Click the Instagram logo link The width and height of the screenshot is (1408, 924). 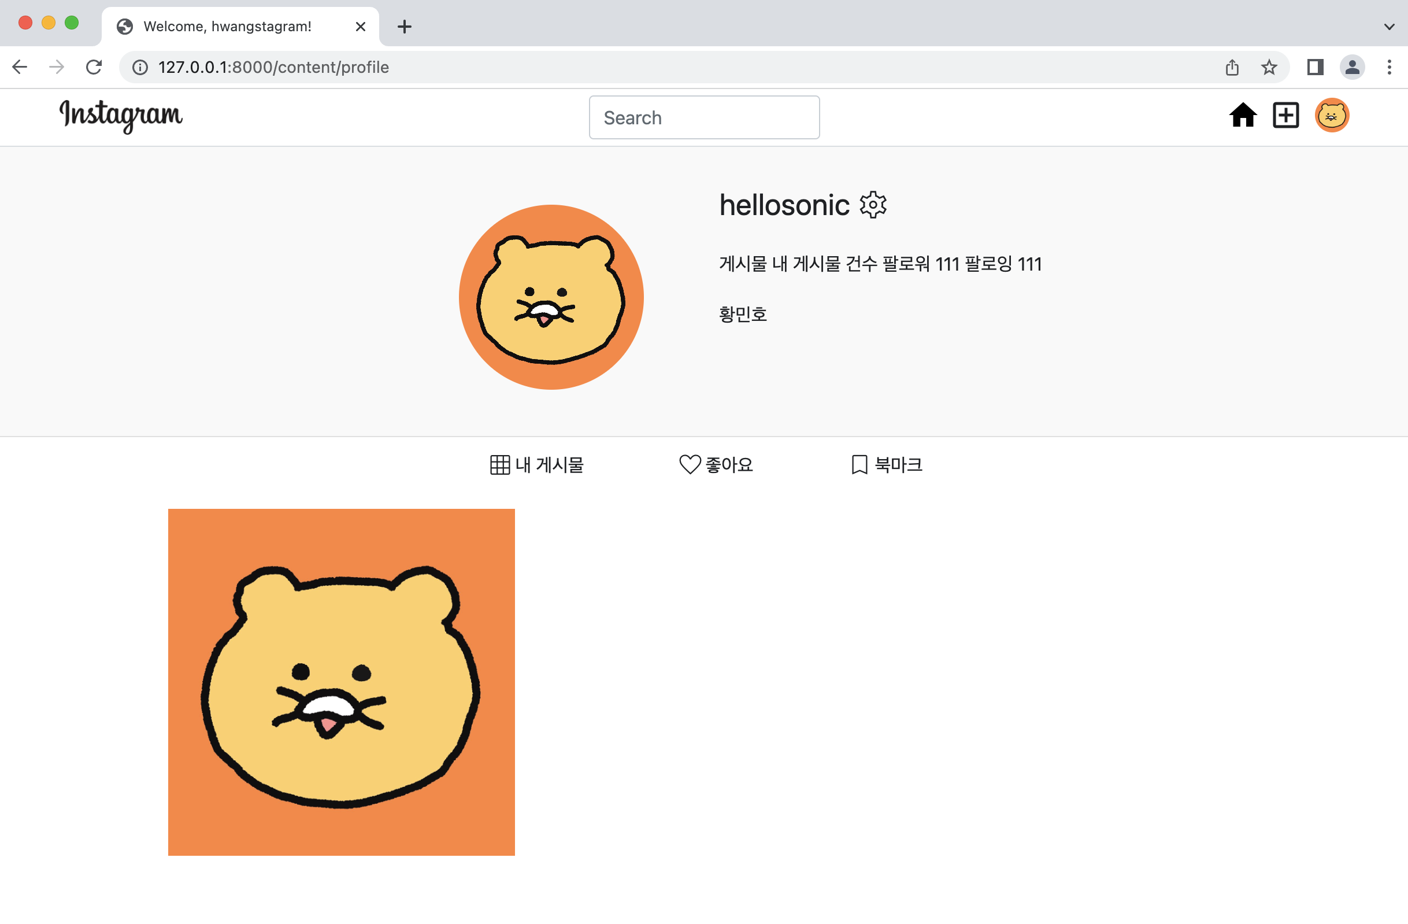click(x=121, y=116)
